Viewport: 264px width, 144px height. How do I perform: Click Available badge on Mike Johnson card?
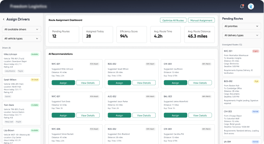[x=35, y=54]
